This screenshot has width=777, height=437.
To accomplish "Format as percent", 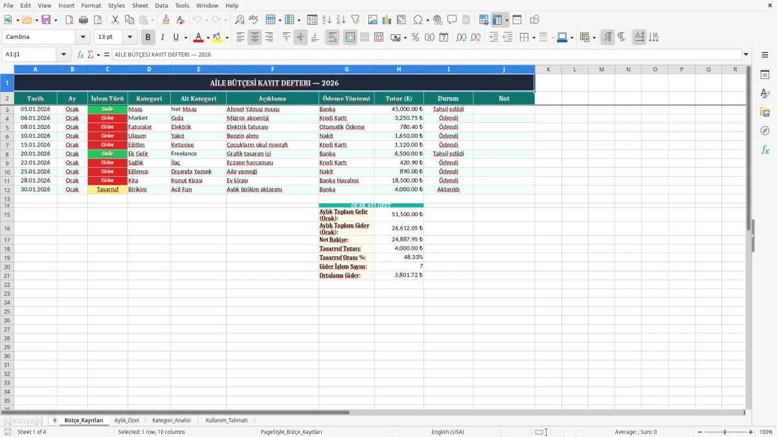I will click(415, 38).
